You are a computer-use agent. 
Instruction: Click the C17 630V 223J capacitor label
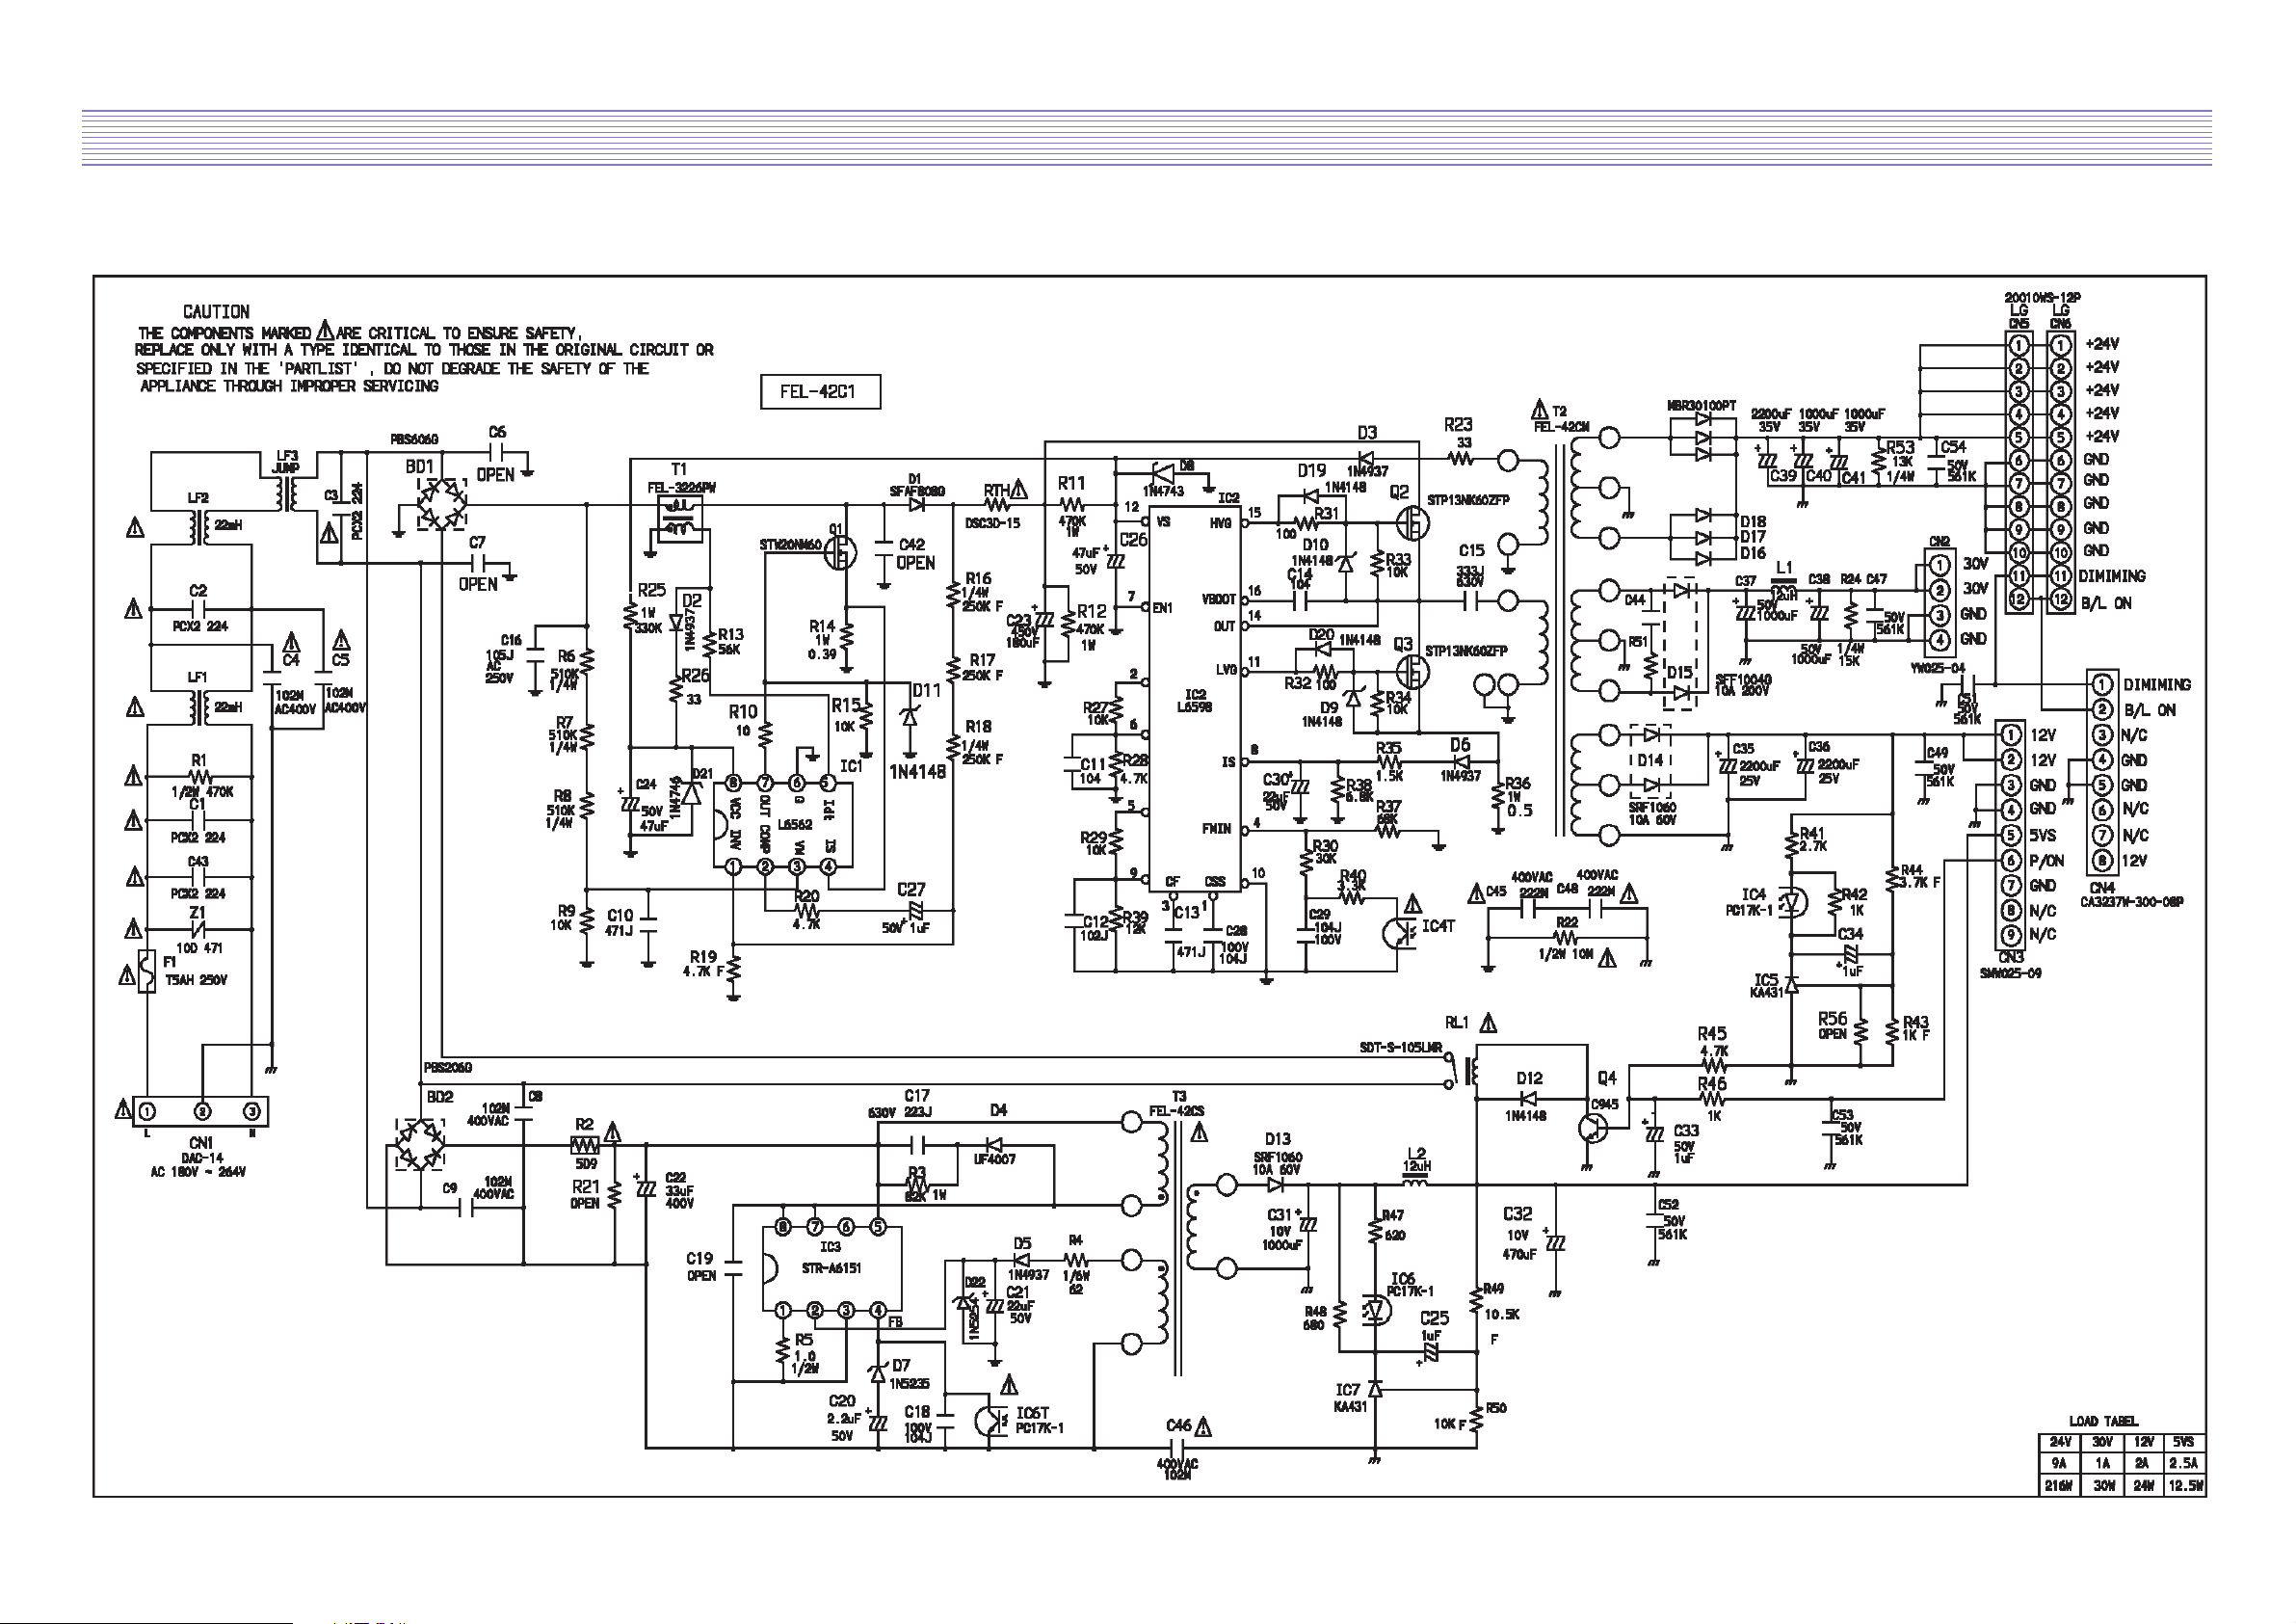tap(903, 1105)
